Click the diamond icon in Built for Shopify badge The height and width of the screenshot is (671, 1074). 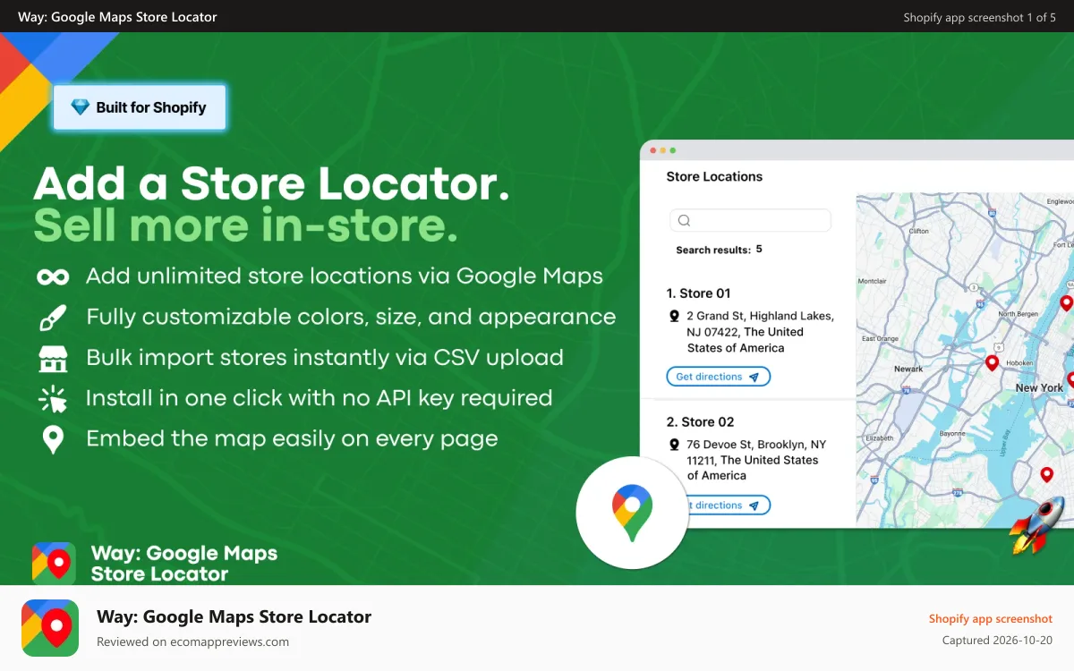click(x=81, y=107)
